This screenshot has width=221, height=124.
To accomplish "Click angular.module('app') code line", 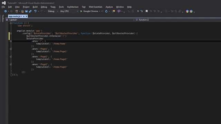I will pyautogui.click(x=29, y=31).
